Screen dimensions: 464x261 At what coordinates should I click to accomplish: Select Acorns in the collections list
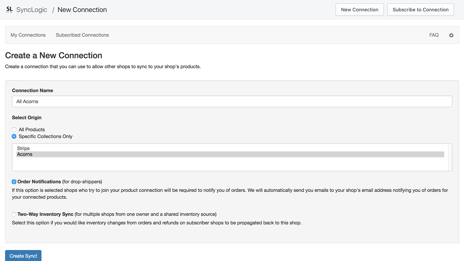click(25, 154)
